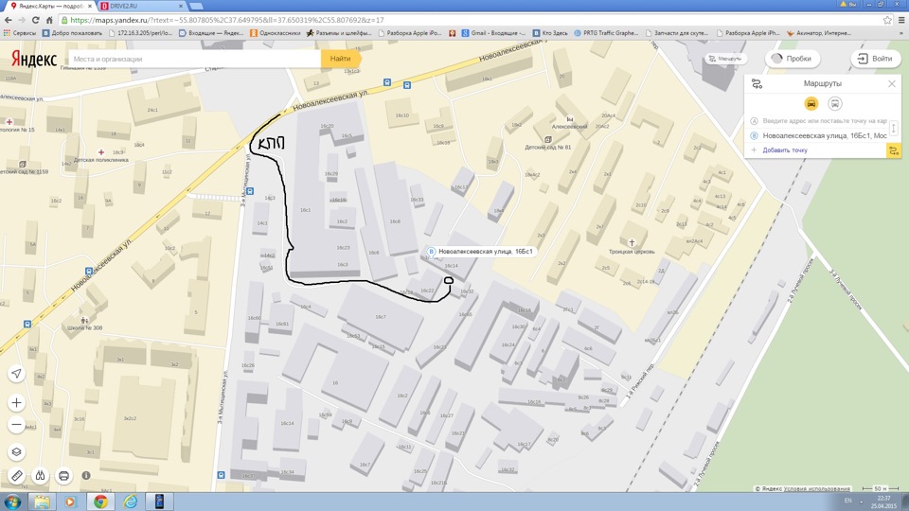The image size is (909, 511).
Task: Click the print map icon
Action: (x=63, y=476)
